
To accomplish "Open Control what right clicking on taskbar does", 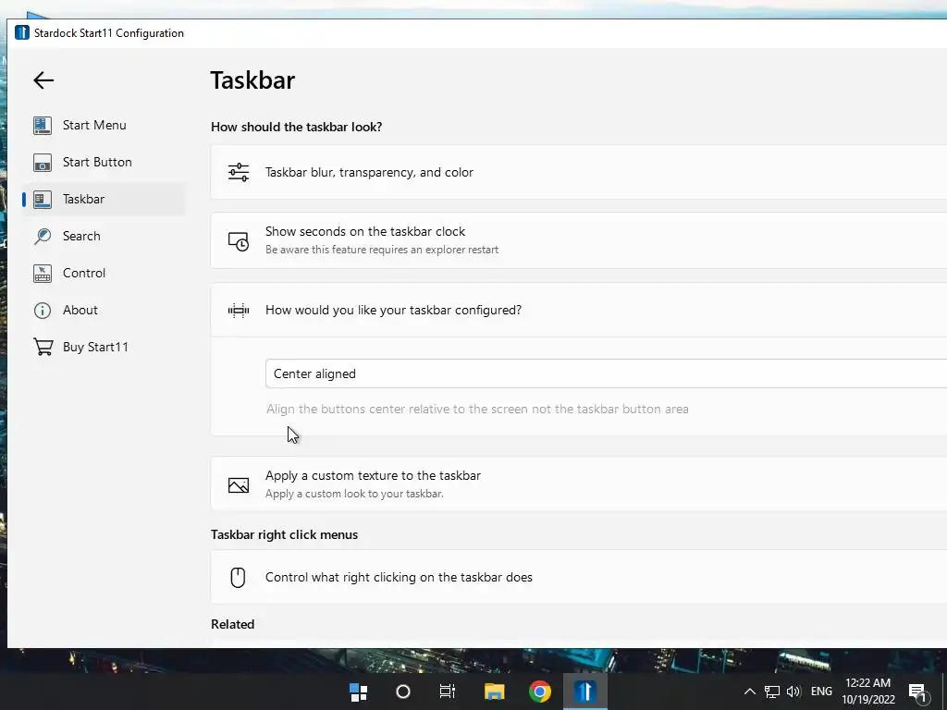I will click(579, 577).
